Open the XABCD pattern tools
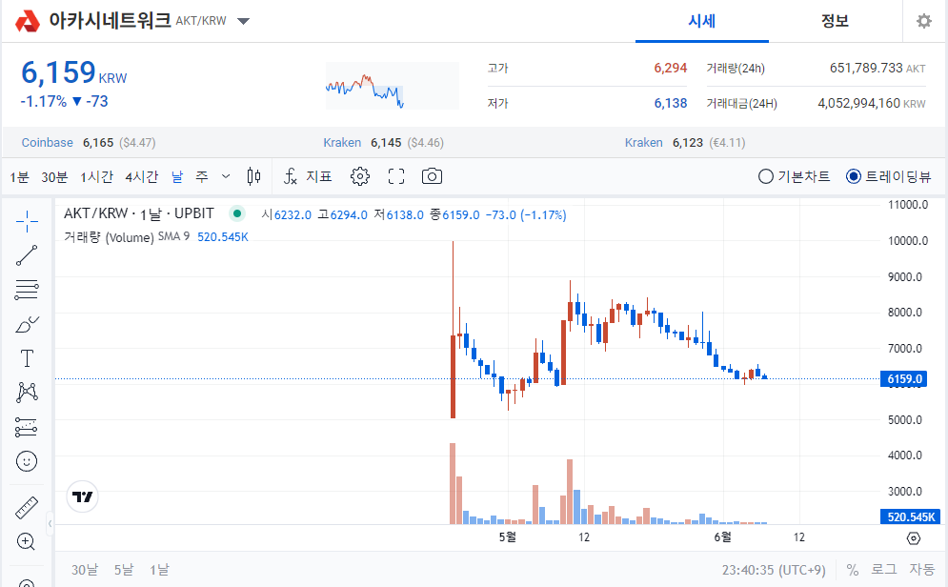This screenshot has width=948, height=587. click(x=27, y=393)
